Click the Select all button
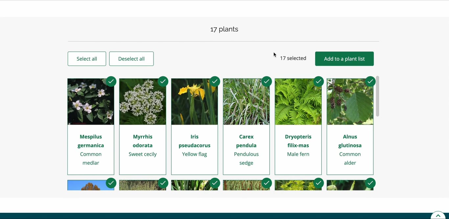This screenshot has width=449, height=219. [87, 59]
